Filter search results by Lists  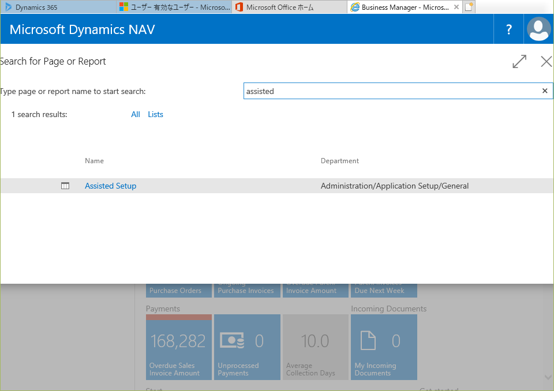(x=155, y=114)
